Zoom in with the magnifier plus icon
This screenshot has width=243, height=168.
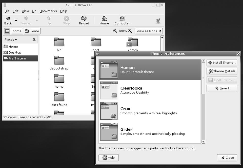(x=130, y=31)
